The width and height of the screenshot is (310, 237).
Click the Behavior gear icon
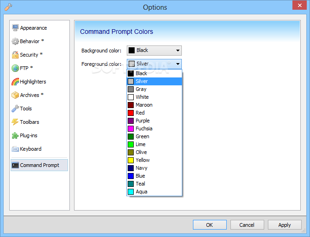coord(15,41)
